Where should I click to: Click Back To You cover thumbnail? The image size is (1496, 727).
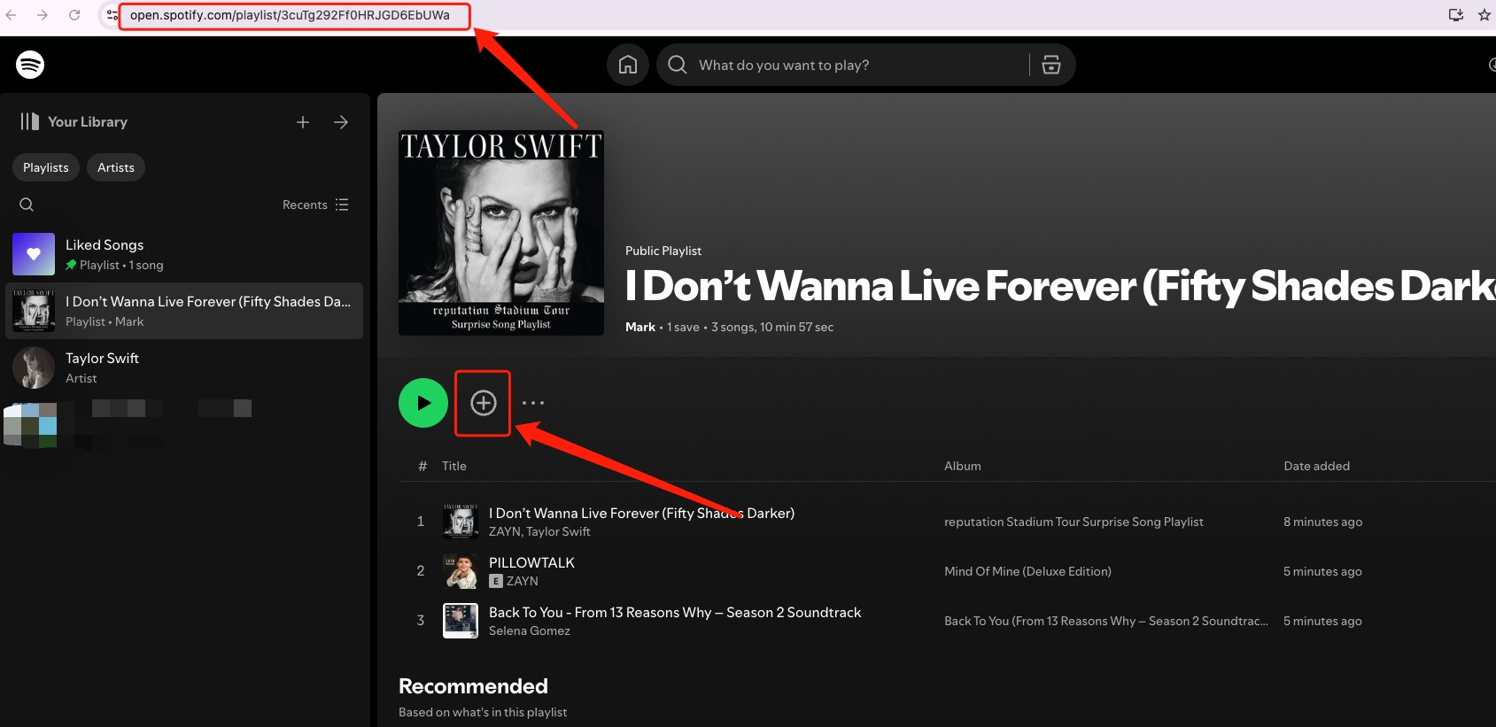(461, 621)
